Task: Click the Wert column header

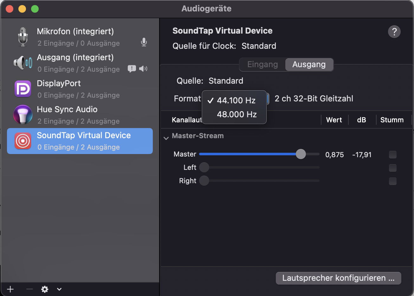Action: point(334,120)
